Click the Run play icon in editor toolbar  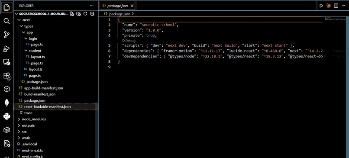(x=321, y=6)
